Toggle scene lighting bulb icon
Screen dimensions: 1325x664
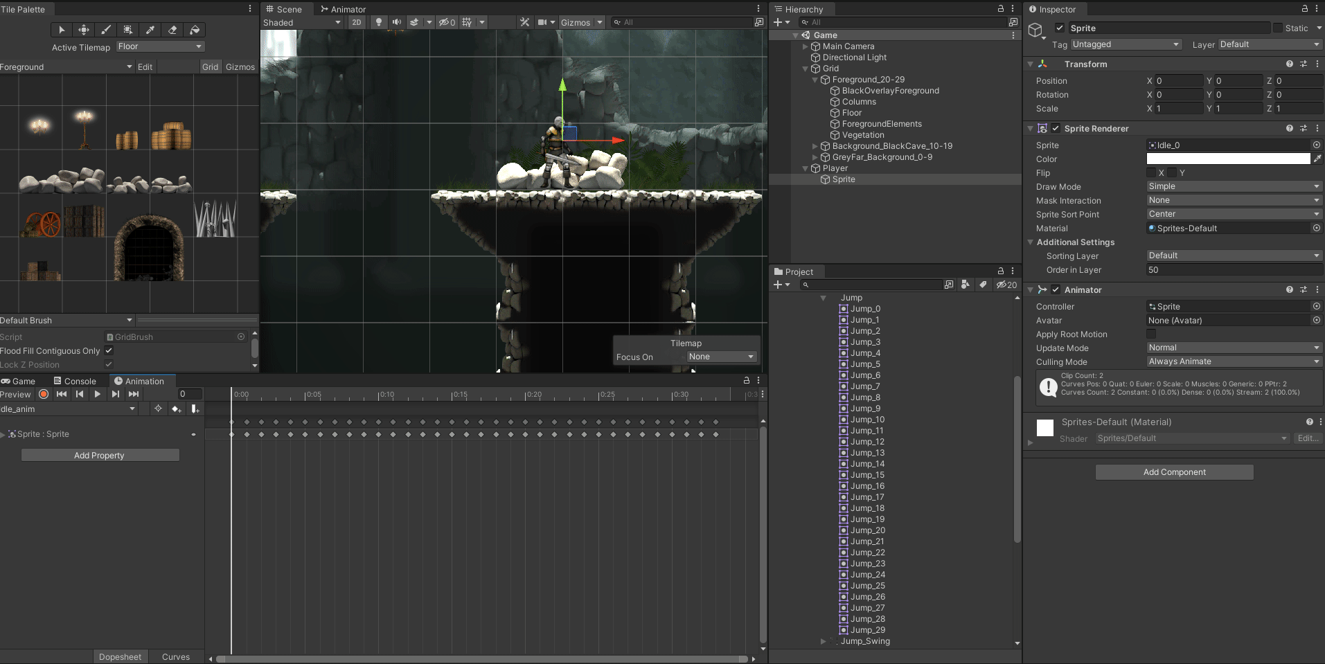(378, 22)
